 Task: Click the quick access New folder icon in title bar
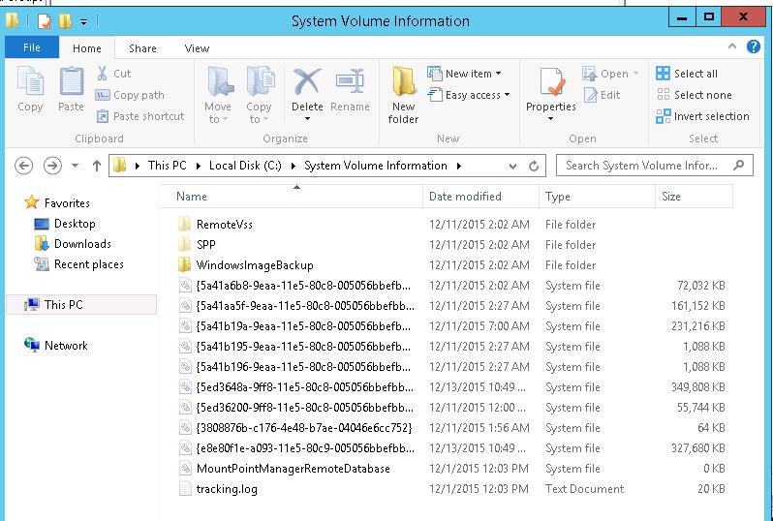pyautogui.click(x=65, y=20)
